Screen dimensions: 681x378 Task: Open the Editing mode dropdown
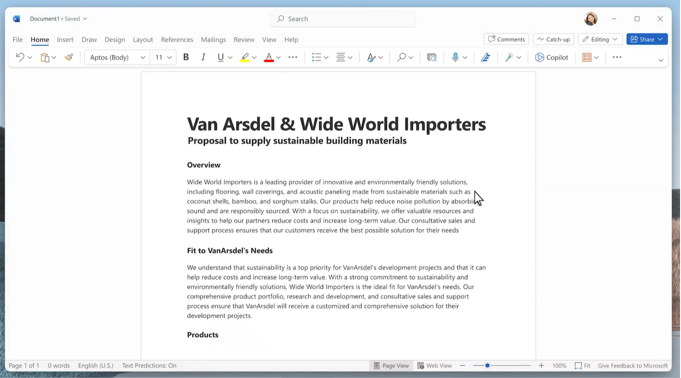[x=600, y=39]
